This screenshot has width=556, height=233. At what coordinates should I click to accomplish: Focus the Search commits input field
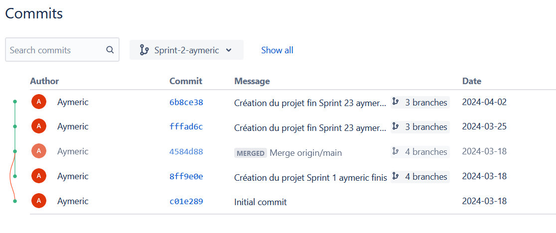pos(55,50)
